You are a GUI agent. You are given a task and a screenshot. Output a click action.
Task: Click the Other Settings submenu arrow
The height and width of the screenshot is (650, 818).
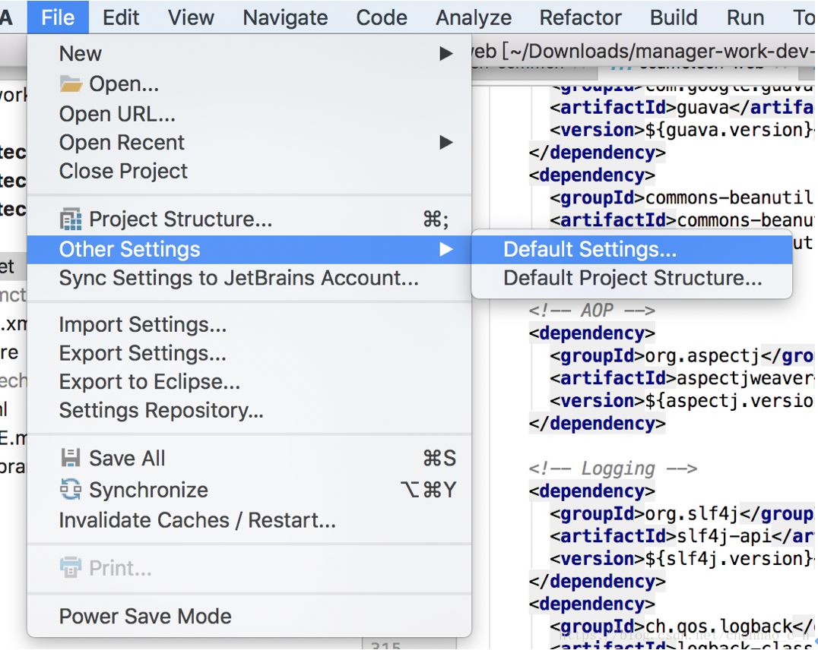tap(446, 250)
